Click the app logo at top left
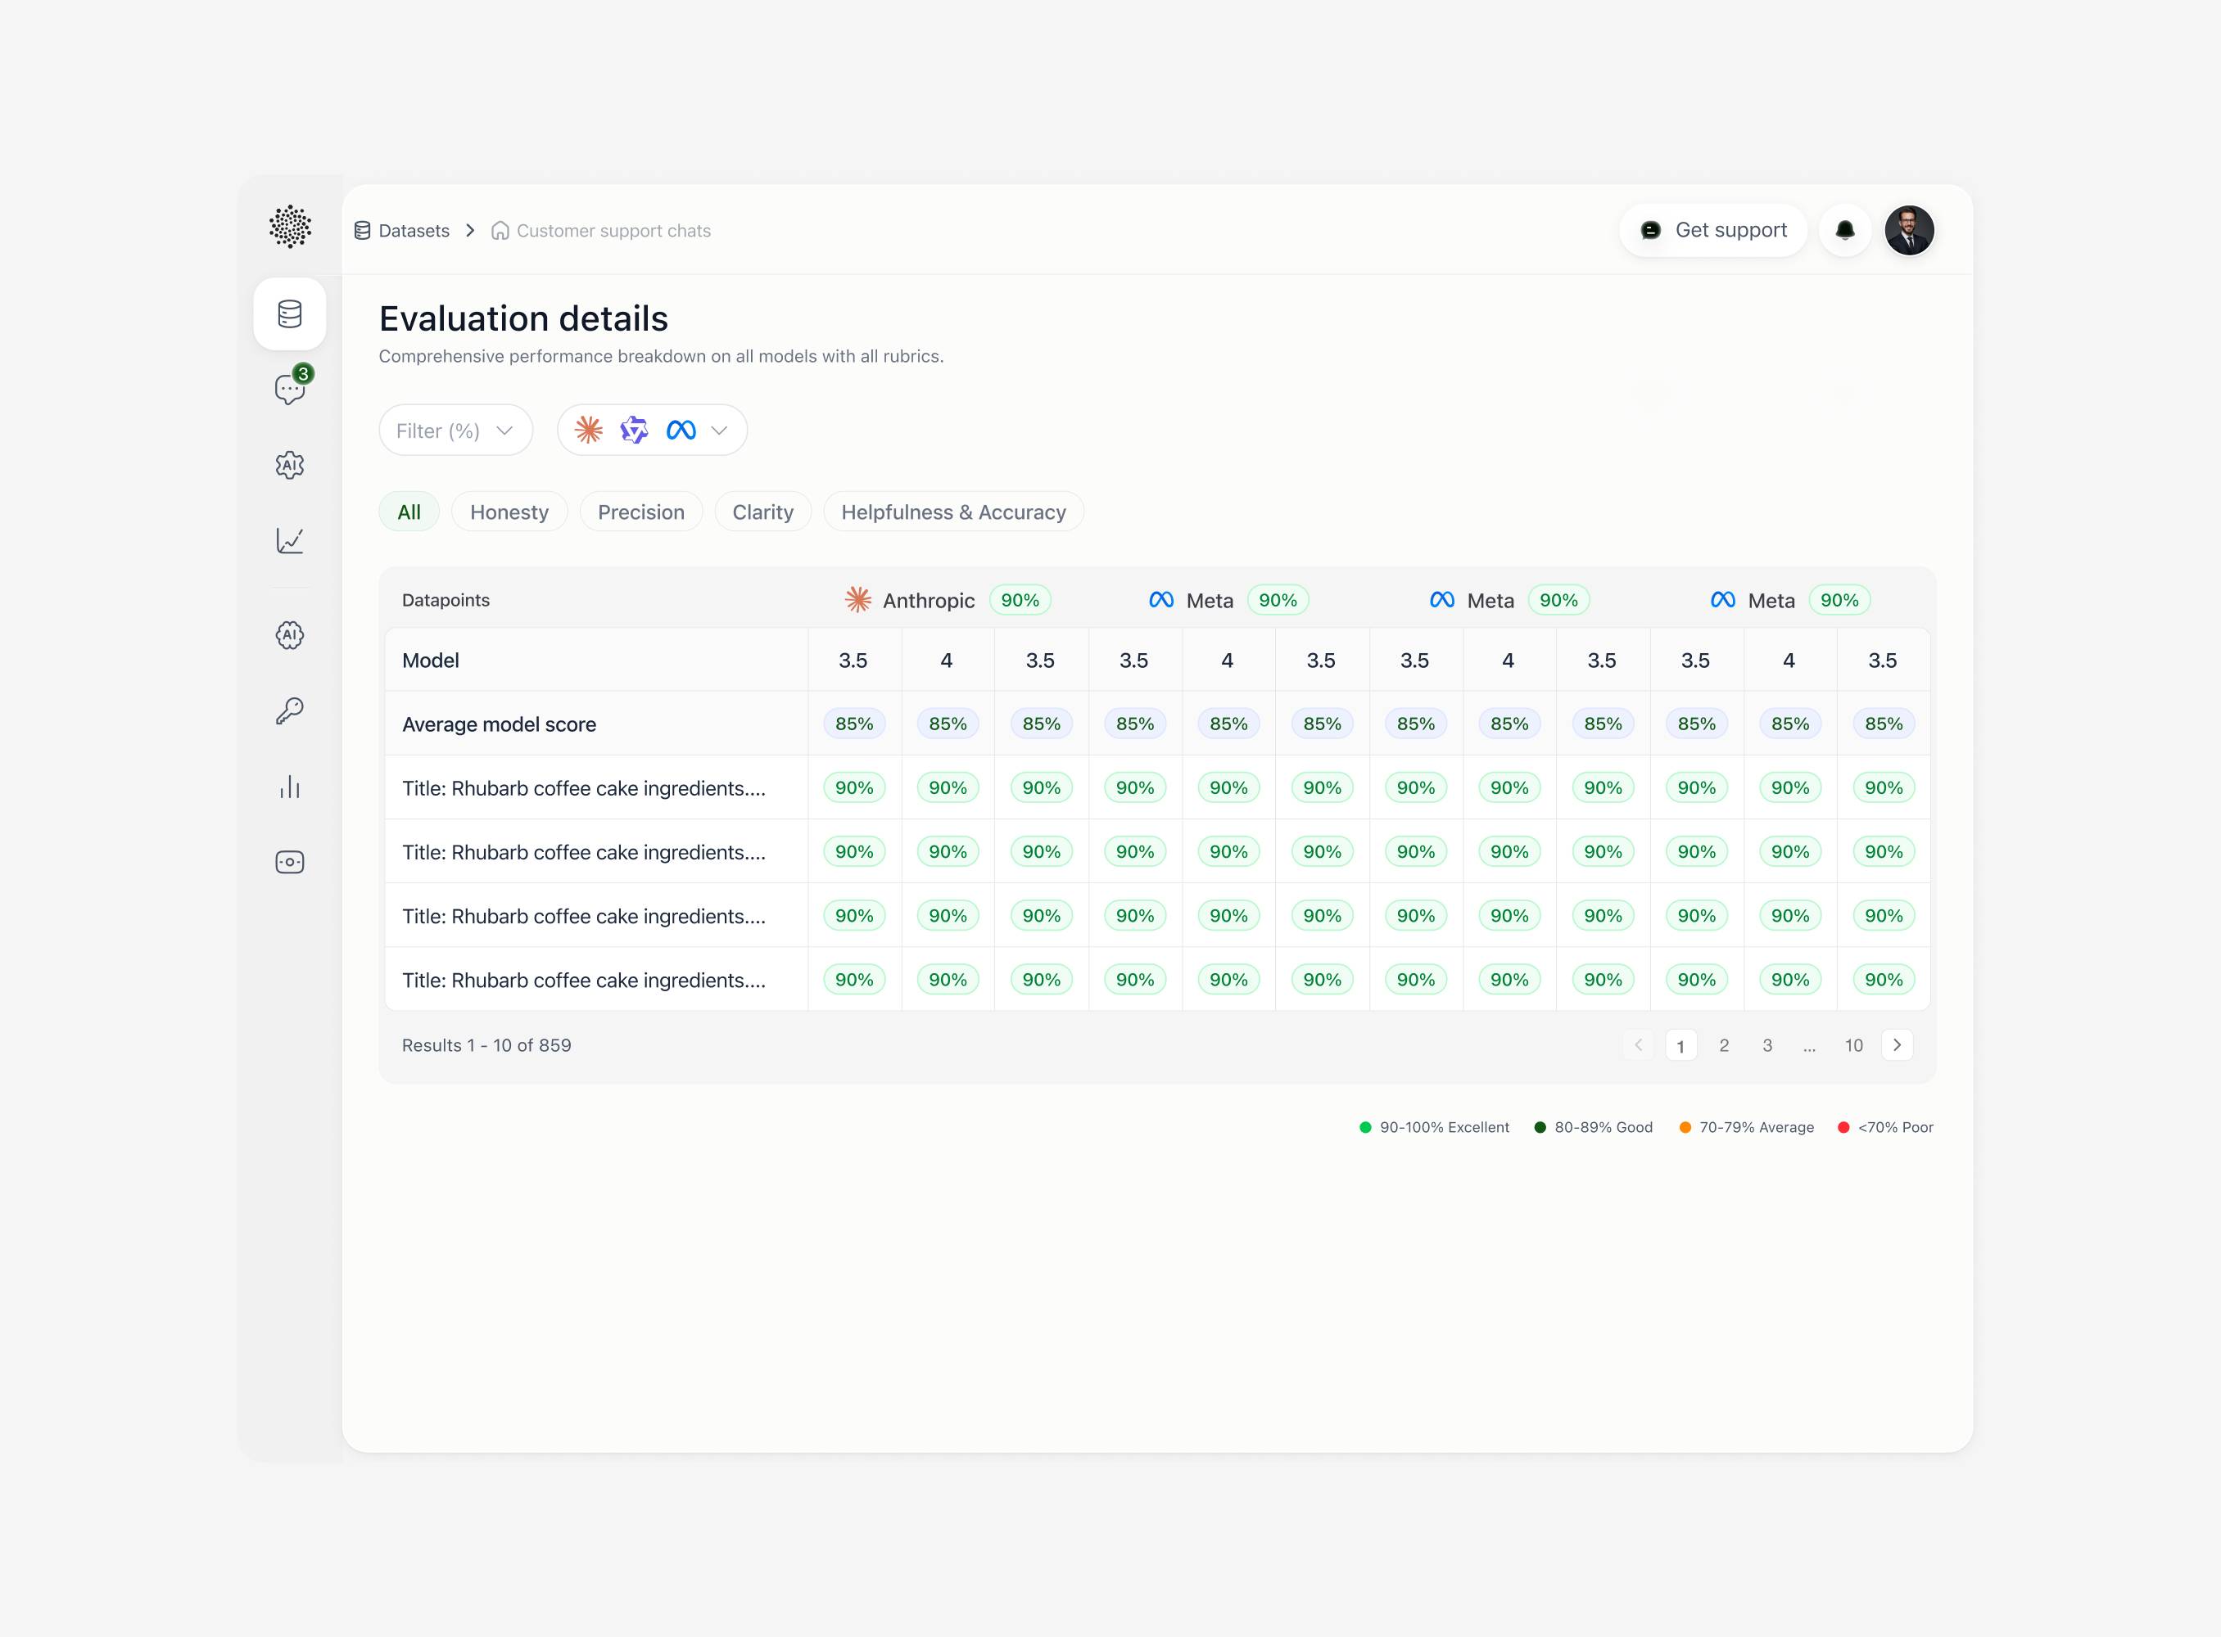Image resolution: width=2221 pixels, height=1637 pixels. coord(290,227)
